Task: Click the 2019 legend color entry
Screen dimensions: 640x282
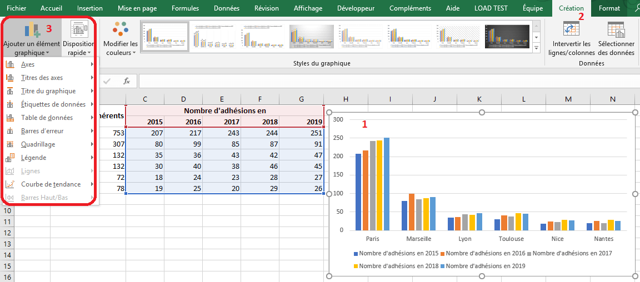Action: 443,266
